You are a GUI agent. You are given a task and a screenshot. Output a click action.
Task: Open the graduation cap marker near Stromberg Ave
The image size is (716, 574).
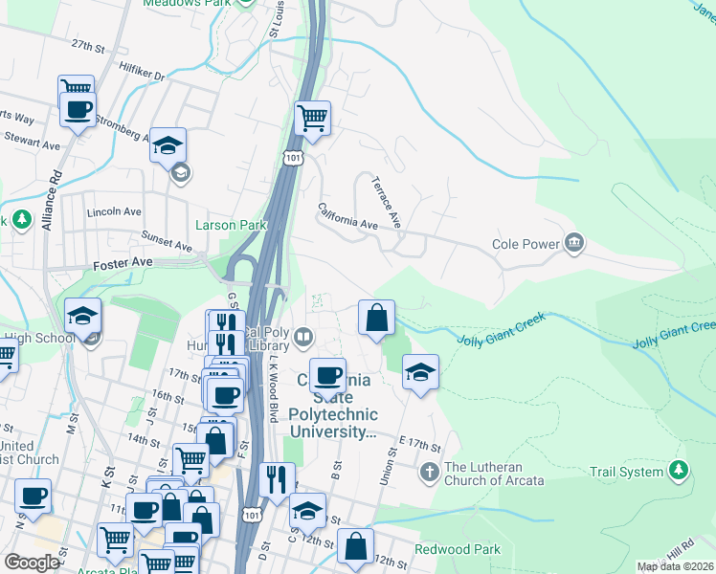[168, 145]
